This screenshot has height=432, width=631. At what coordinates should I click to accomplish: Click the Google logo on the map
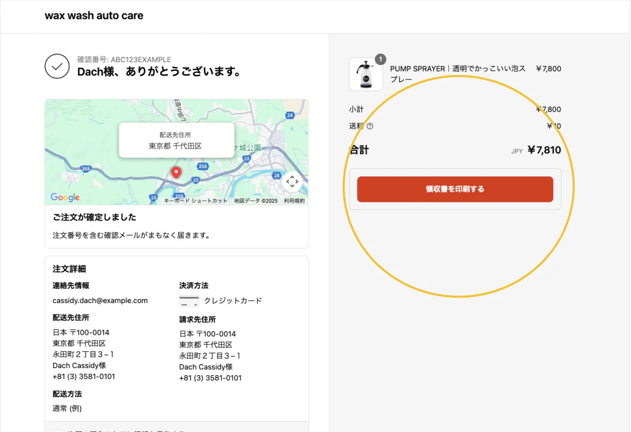65,197
